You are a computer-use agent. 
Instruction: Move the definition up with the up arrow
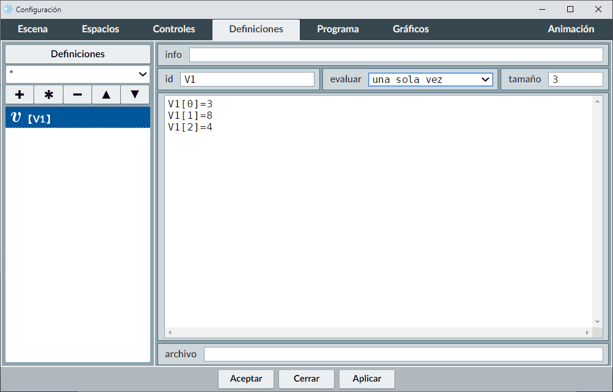(x=106, y=94)
